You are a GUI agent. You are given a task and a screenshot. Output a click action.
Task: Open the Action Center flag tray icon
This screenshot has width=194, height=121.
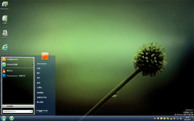tap(174, 118)
